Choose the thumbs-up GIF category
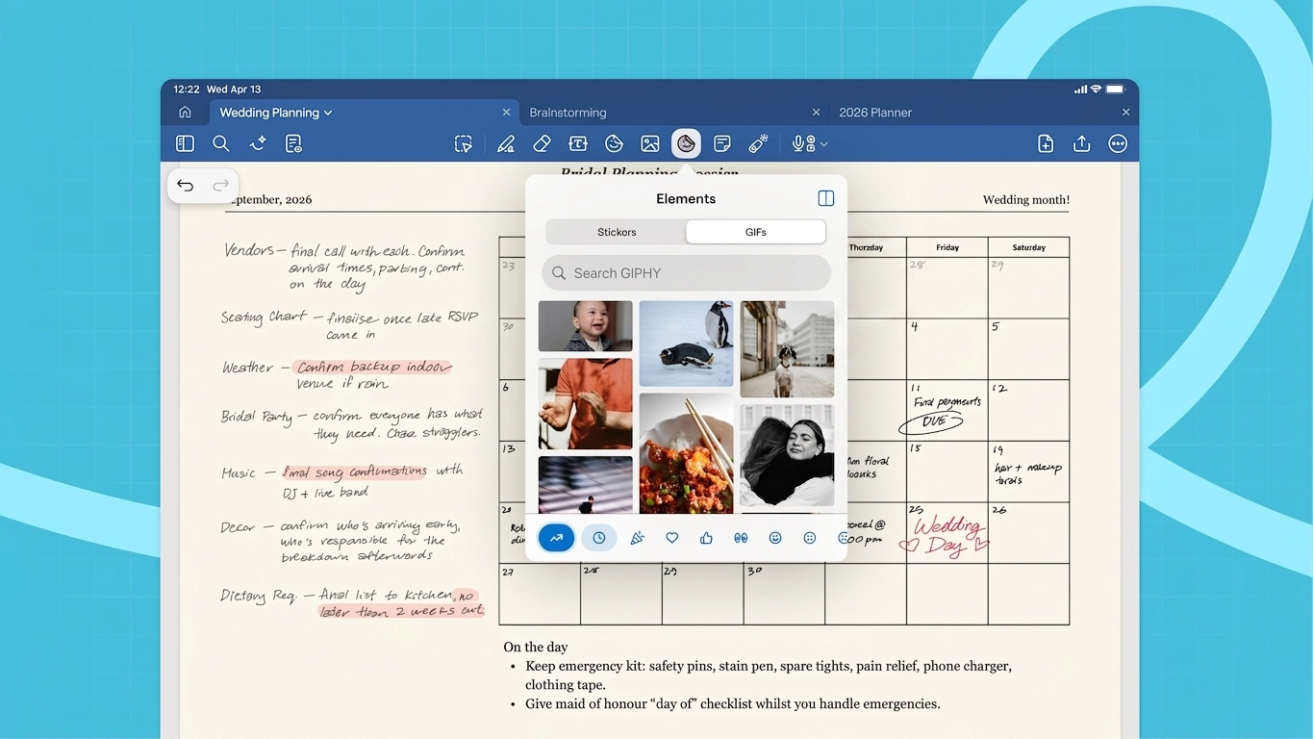1313x739 pixels. [x=706, y=538]
